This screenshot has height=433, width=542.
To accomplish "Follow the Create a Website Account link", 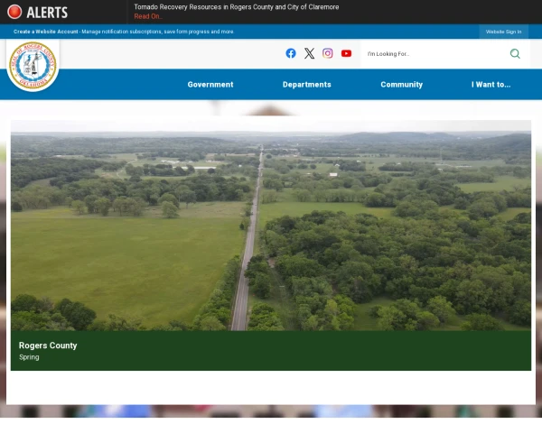I will point(46,32).
